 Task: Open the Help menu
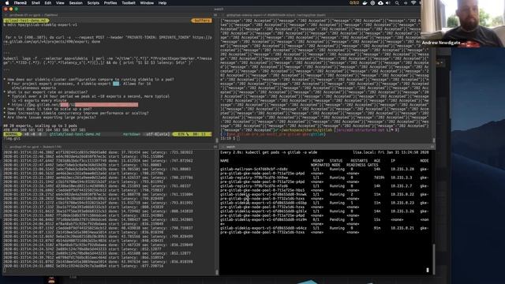tap(163, 3)
